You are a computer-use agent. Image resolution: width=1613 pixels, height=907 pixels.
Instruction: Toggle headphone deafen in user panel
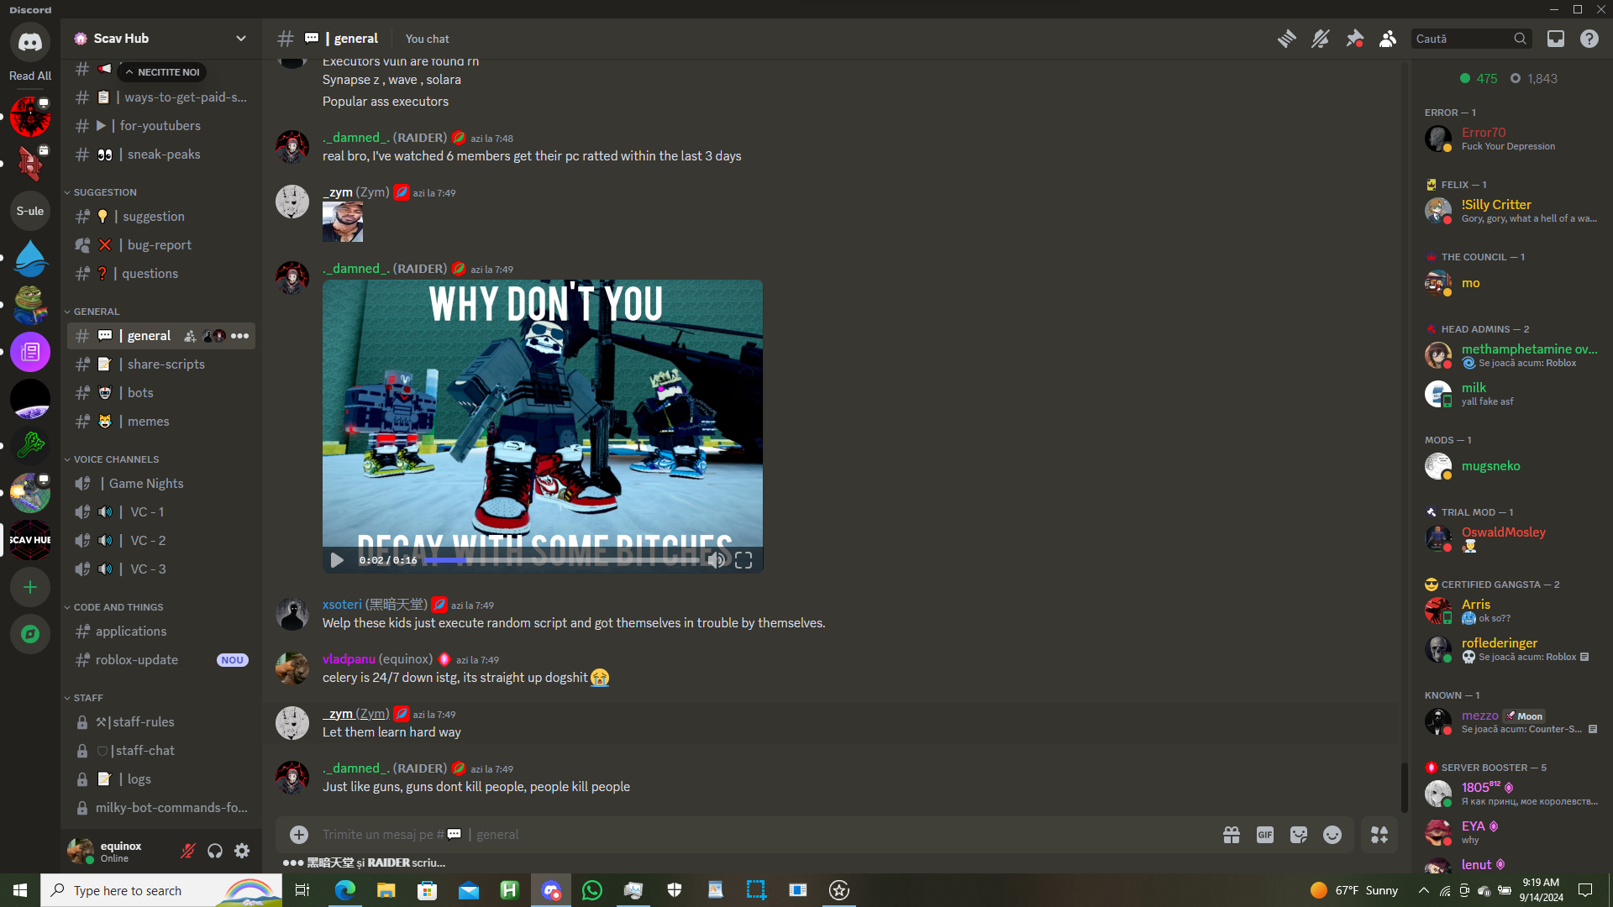click(x=215, y=852)
